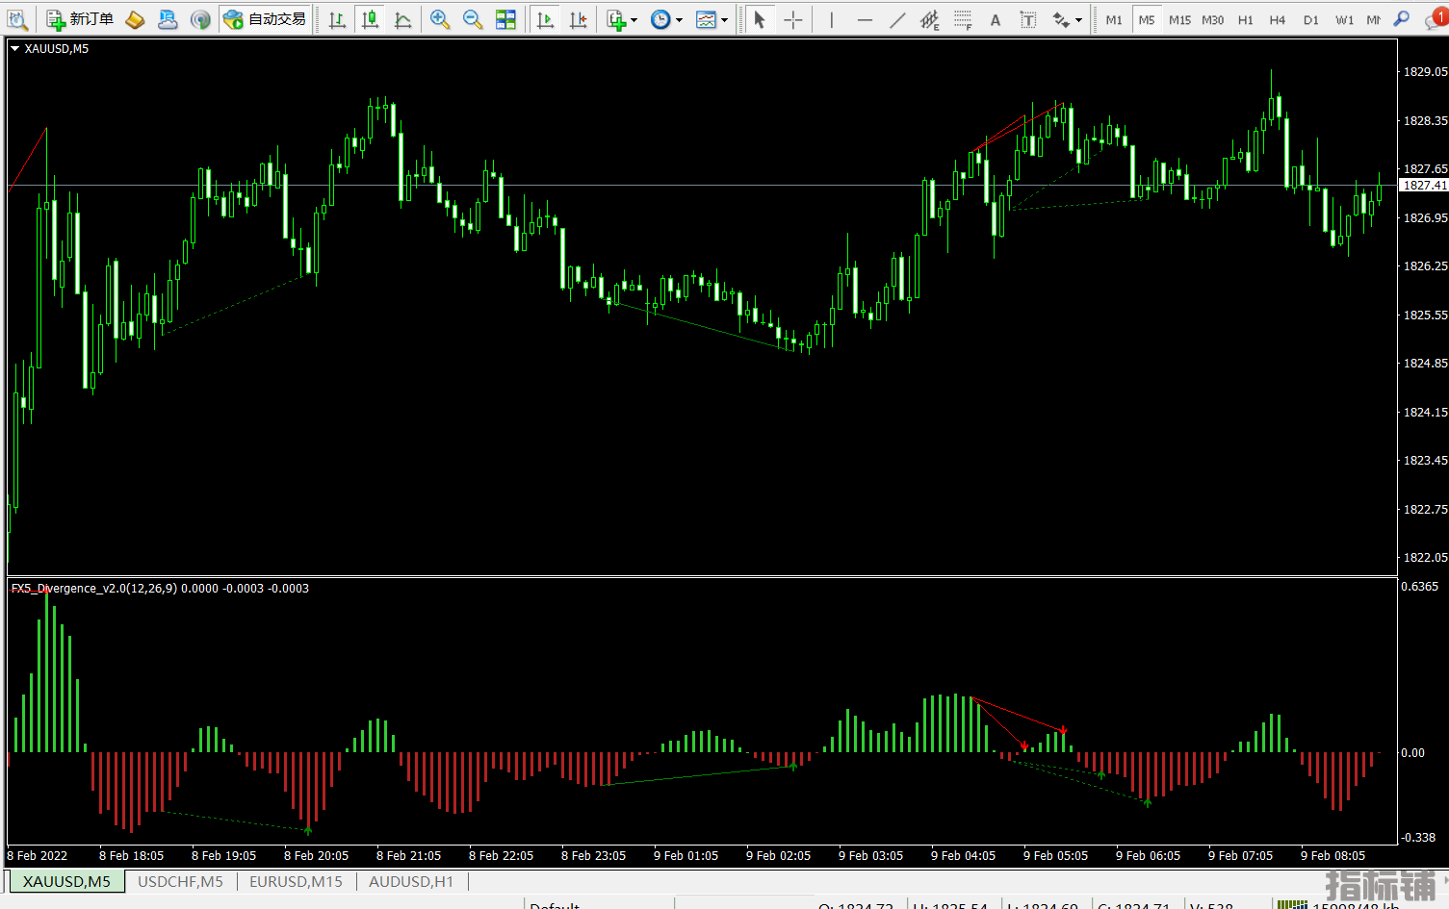Image resolution: width=1449 pixels, height=909 pixels.
Task: Click the connection status bars icon
Action: [x=1291, y=904]
